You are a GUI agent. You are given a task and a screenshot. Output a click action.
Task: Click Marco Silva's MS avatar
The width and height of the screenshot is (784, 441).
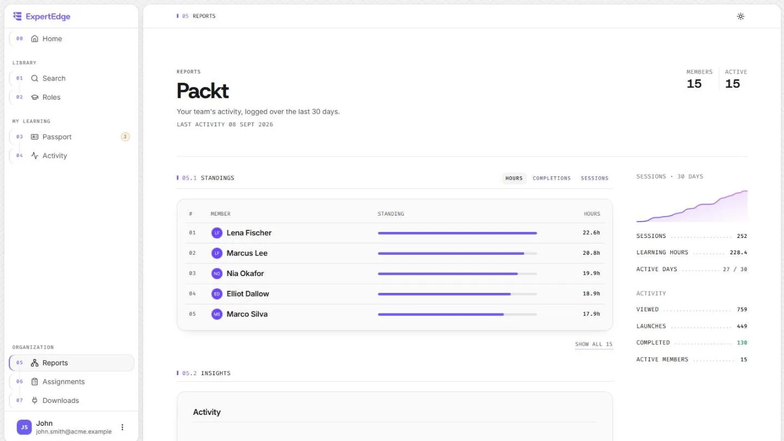pos(217,314)
